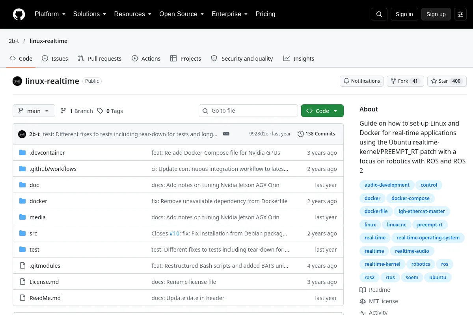Open the appearance settings icon beside Sign up
The height and width of the screenshot is (315, 473).
coord(460,14)
